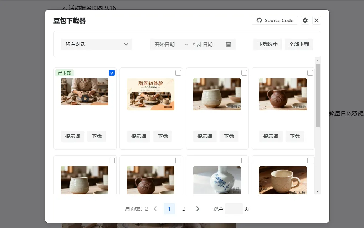The image size is (364, 228).
Task: Select page 1 in pagination
Action: point(169,209)
